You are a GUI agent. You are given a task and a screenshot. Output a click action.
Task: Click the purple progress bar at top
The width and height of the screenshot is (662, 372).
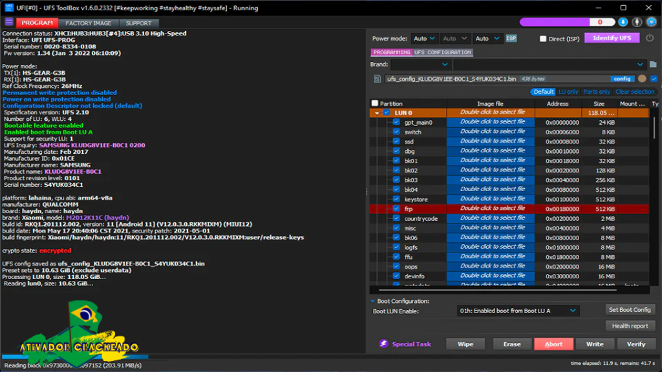tap(554, 22)
